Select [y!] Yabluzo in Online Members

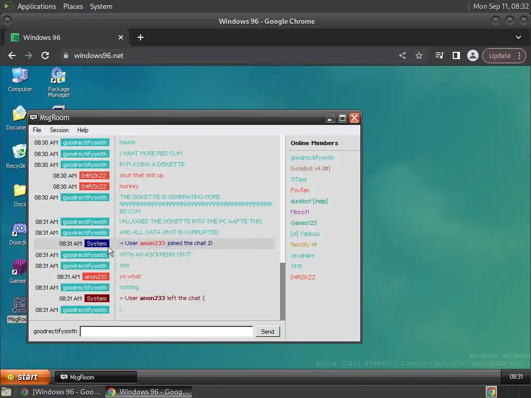click(305, 234)
